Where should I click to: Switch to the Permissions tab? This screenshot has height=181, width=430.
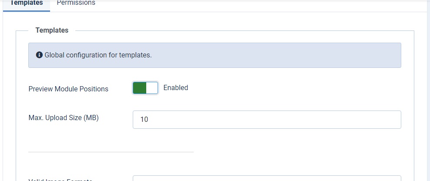pyautogui.click(x=76, y=3)
